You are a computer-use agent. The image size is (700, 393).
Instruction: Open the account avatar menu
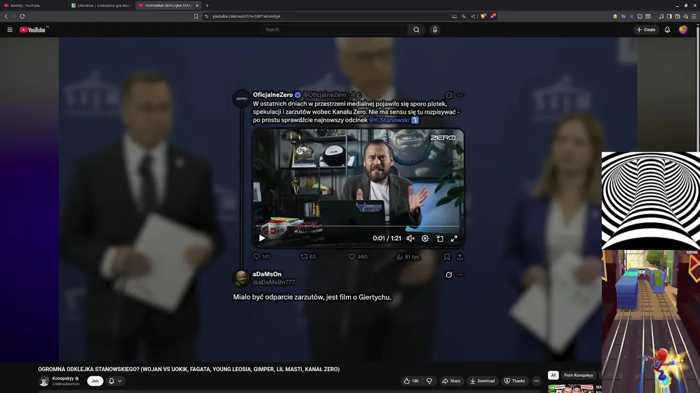click(683, 29)
